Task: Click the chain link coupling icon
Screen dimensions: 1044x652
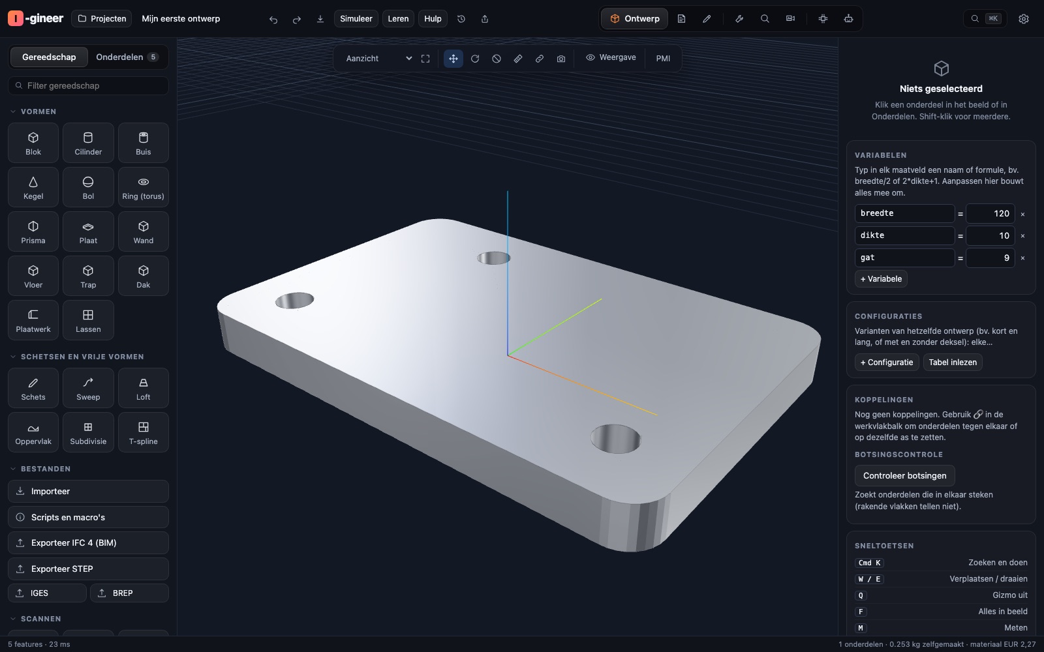Action: coord(540,58)
